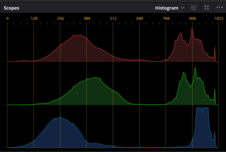This screenshot has height=152, width=226.
Task: Click the 640 scale marker label
Action: click(140, 18)
